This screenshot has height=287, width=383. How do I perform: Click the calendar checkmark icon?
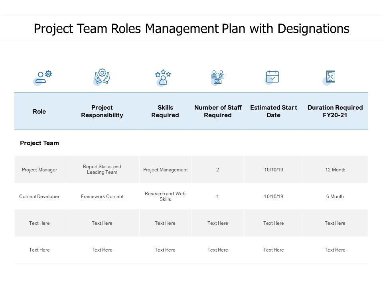[272, 77]
